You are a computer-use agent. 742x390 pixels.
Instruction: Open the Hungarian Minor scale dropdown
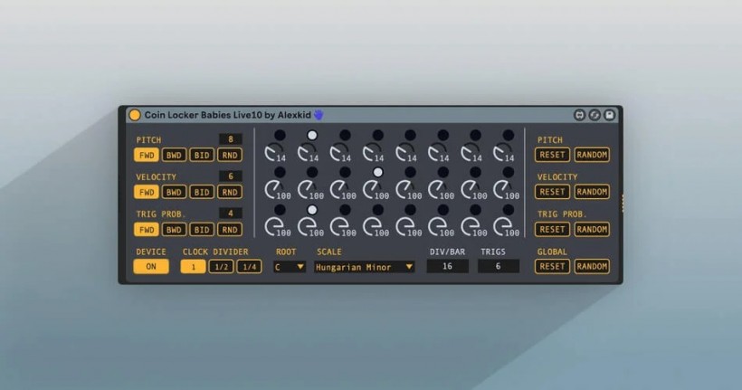(365, 267)
